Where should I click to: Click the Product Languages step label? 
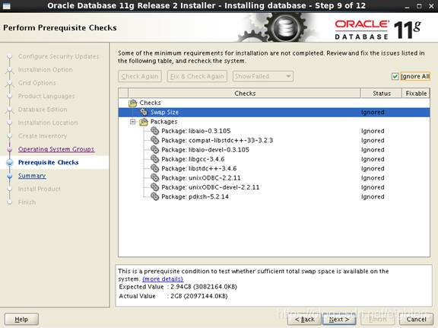pyautogui.click(x=46, y=96)
